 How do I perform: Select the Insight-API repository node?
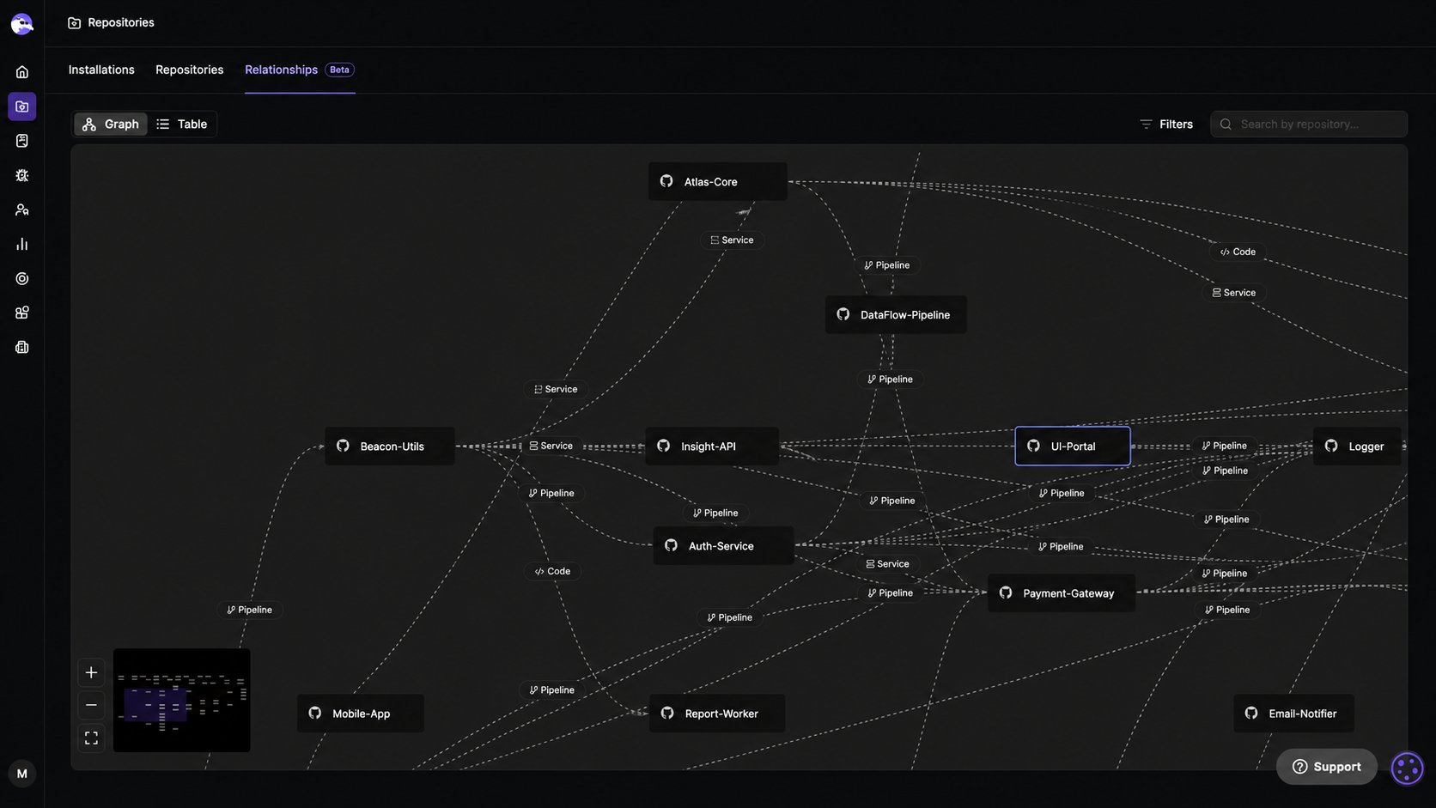(x=712, y=446)
